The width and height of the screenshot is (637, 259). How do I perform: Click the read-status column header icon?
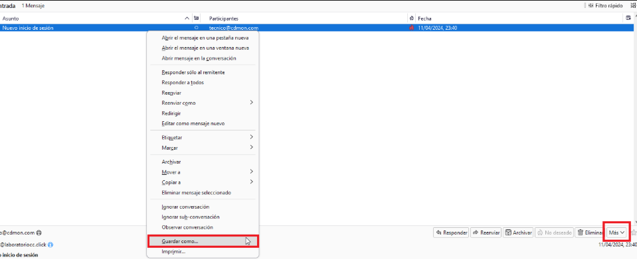[x=197, y=19]
